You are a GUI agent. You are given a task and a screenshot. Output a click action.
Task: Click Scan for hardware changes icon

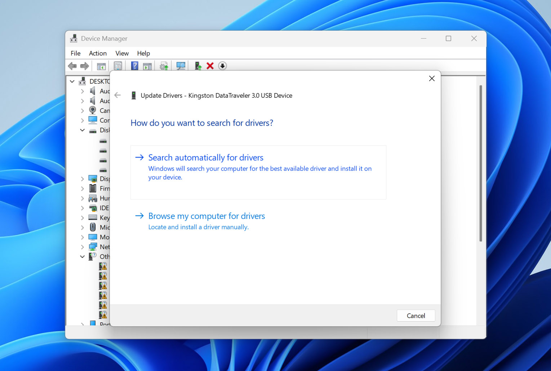(x=181, y=66)
